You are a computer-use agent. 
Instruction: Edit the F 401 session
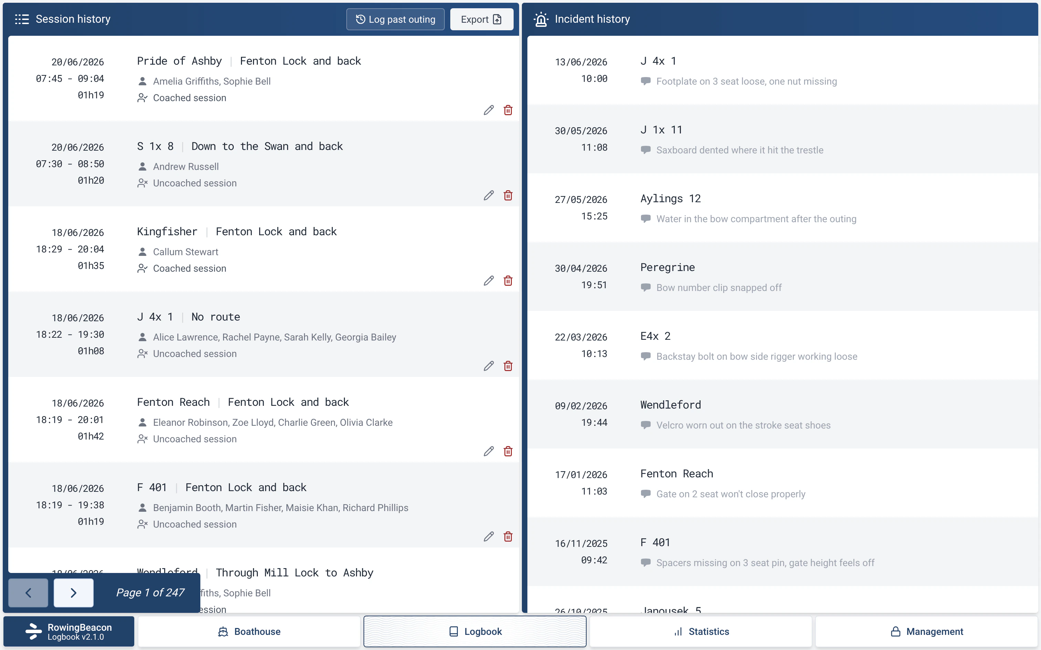click(489, 537)
